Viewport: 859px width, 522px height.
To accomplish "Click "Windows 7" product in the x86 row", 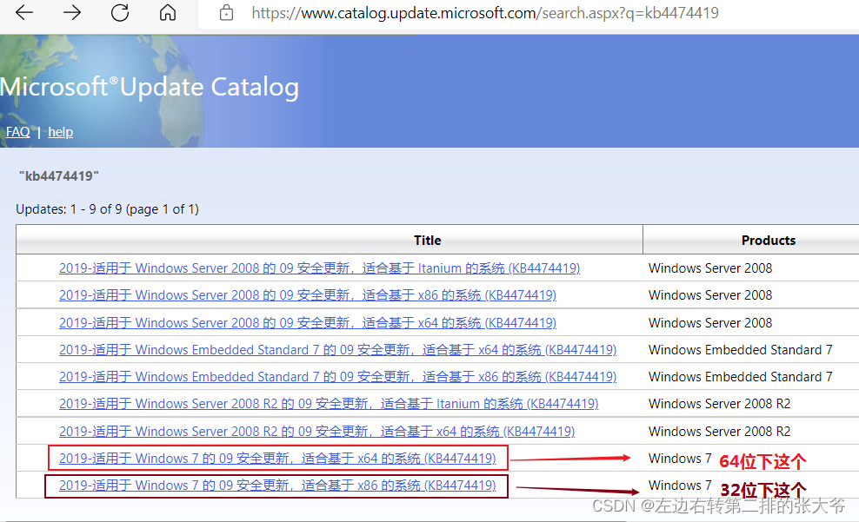I will point(680,486).
